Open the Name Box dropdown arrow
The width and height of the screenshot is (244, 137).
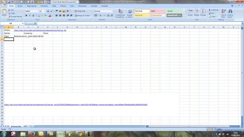pos(23,23)
